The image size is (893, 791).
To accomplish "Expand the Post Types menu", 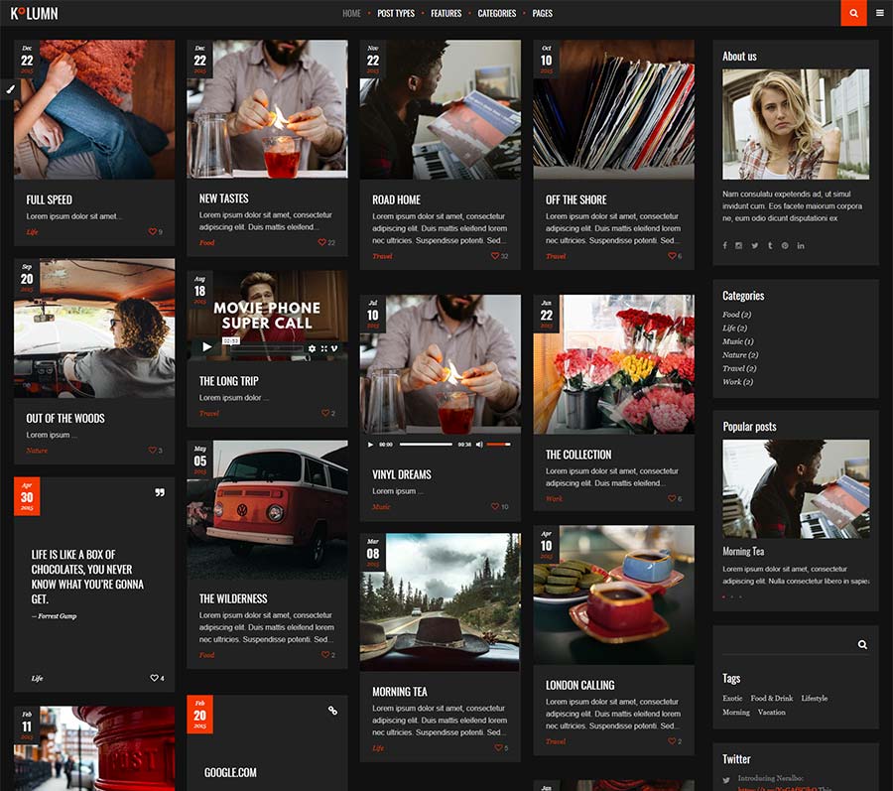I will [396, 14].
